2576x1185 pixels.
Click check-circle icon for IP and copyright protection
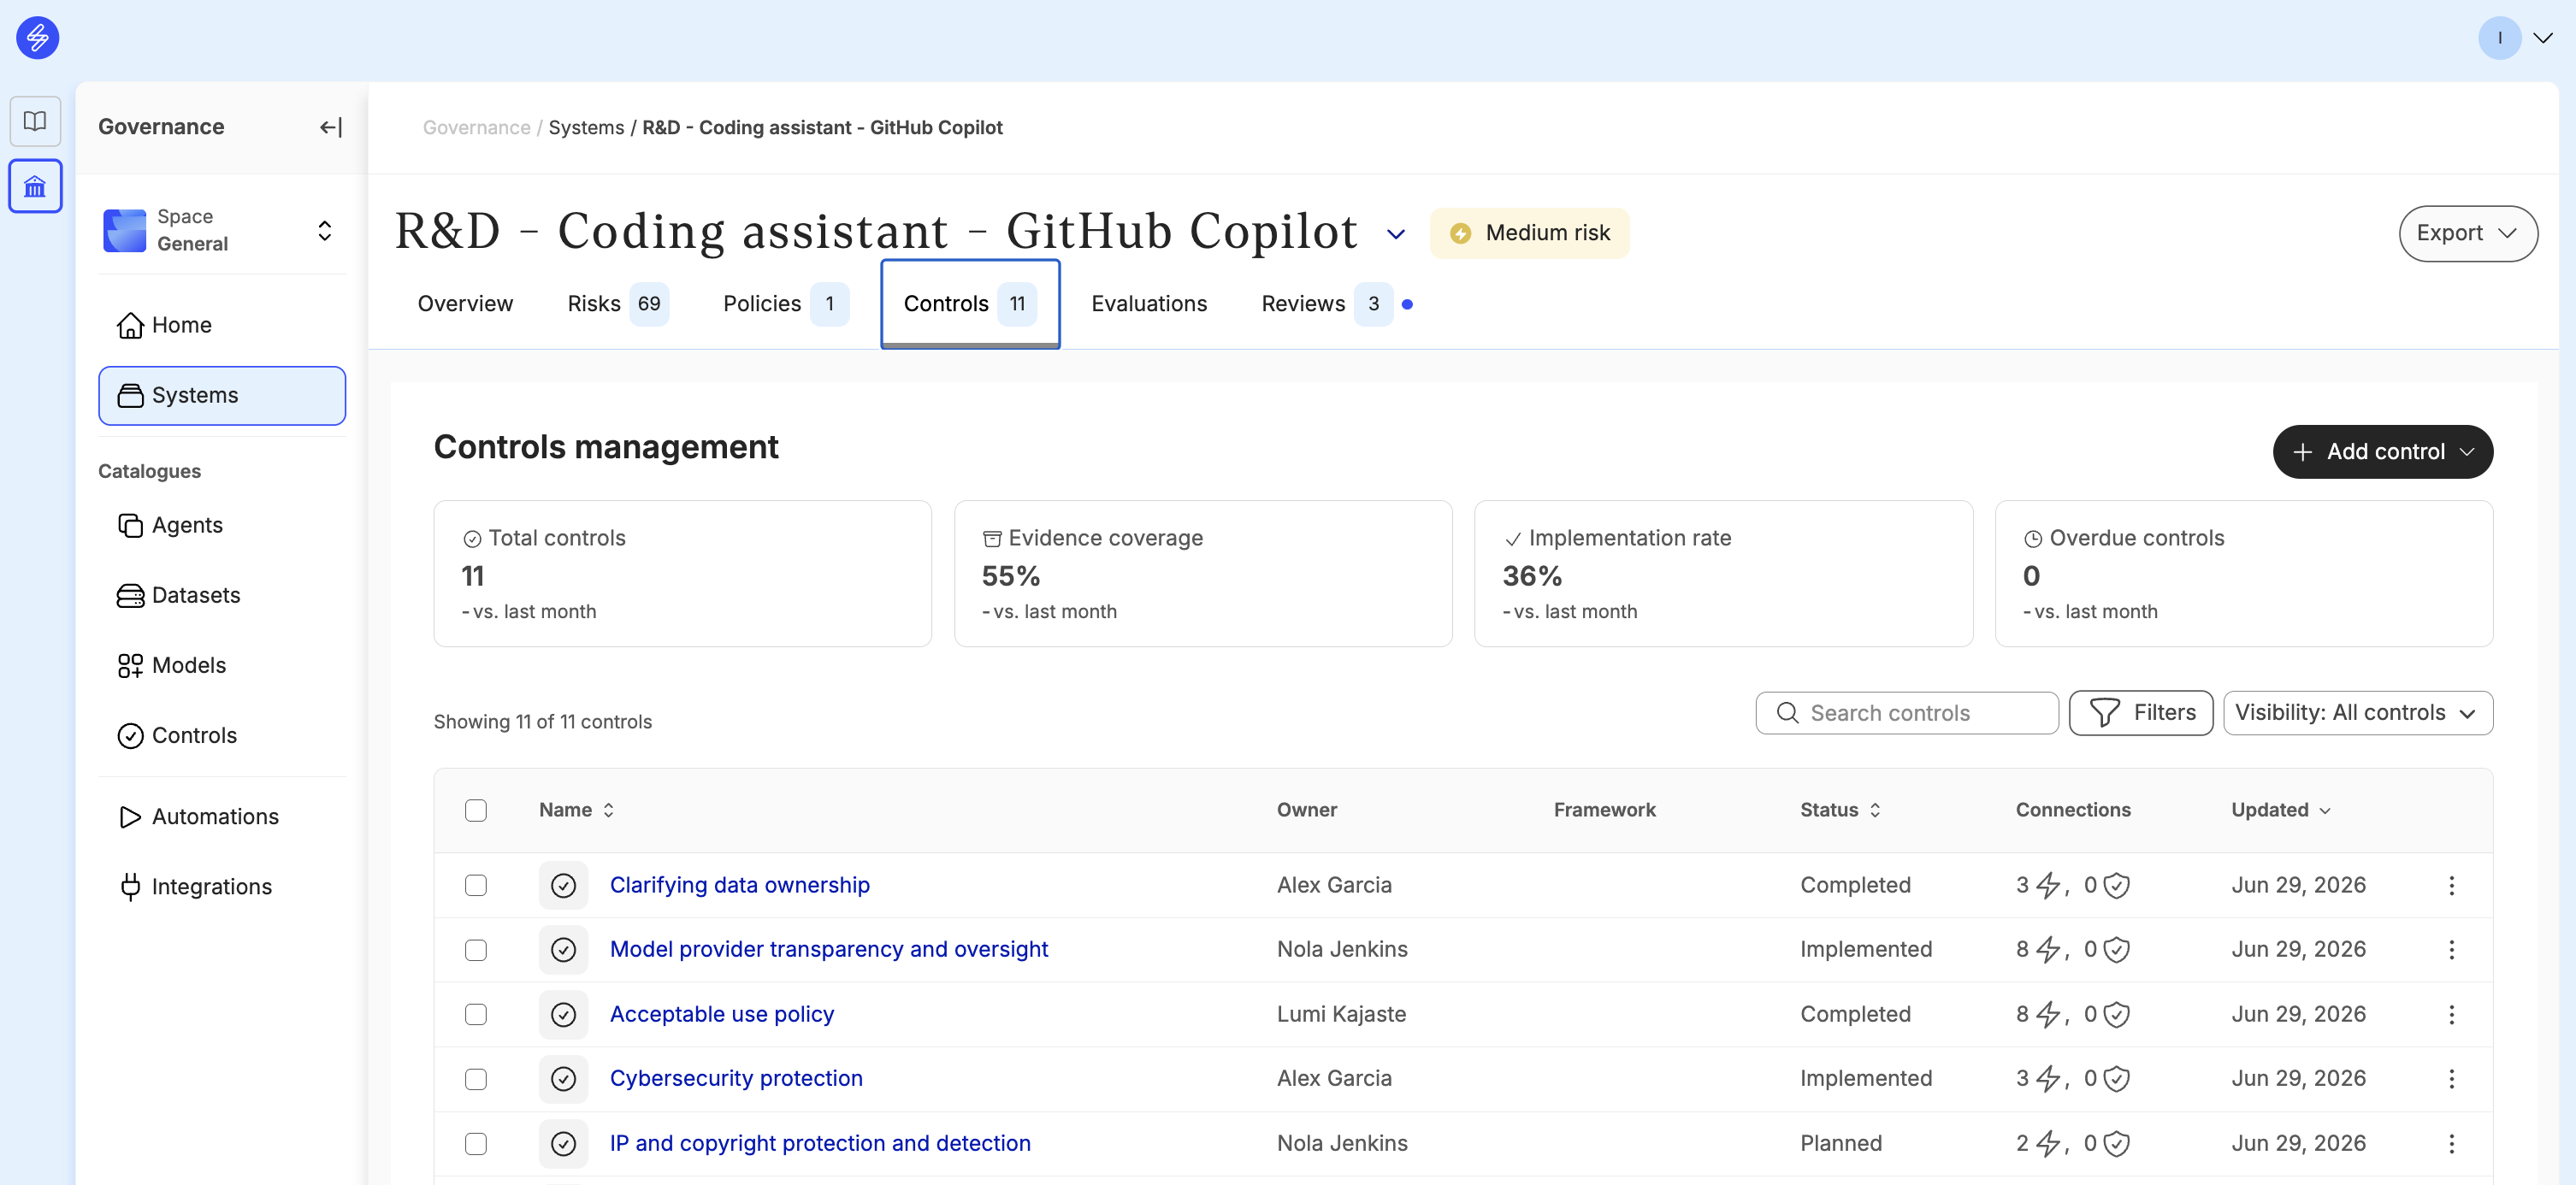tap(563, 1143)
